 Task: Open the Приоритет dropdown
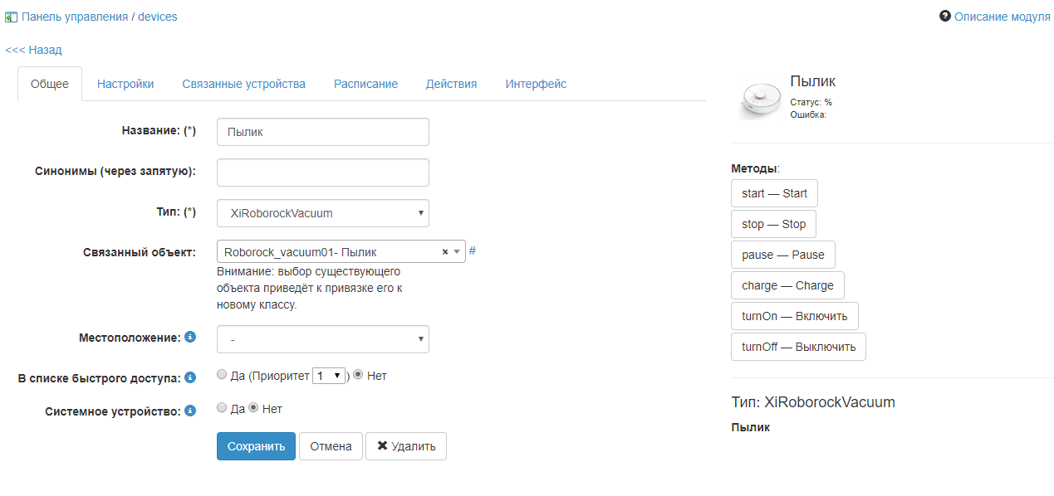pos(328,376)
